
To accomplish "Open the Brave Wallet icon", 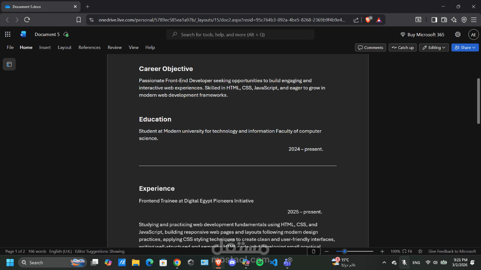I will click(x=444, y=20).
